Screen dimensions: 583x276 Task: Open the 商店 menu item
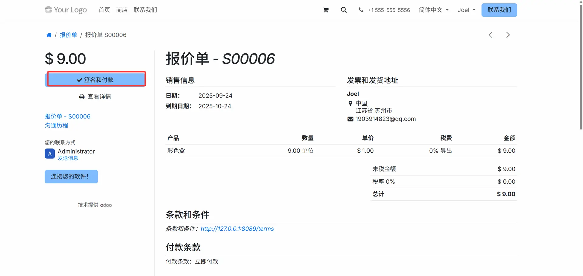[122, 10]
